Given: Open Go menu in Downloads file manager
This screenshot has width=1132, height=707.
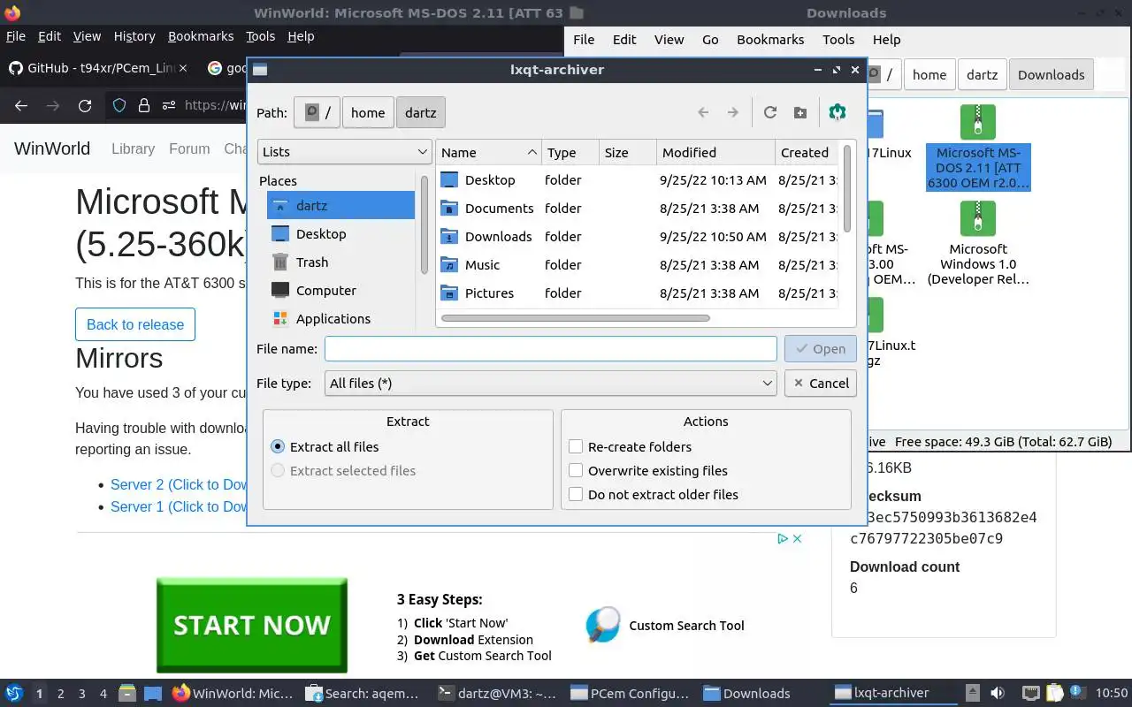Looking at the screenshot, I should click(x=710, y=39).
